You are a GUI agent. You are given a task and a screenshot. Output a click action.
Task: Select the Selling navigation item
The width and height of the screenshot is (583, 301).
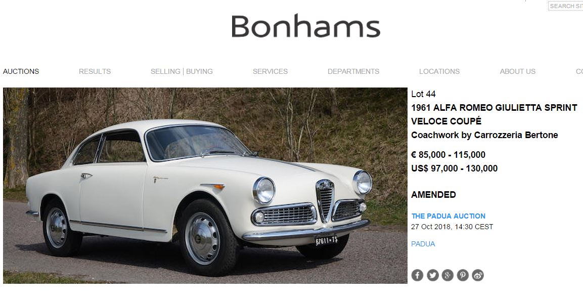tap(165, 71)
